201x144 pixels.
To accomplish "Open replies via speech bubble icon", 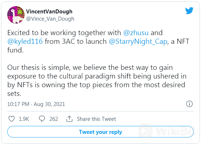I will (42, 119).
